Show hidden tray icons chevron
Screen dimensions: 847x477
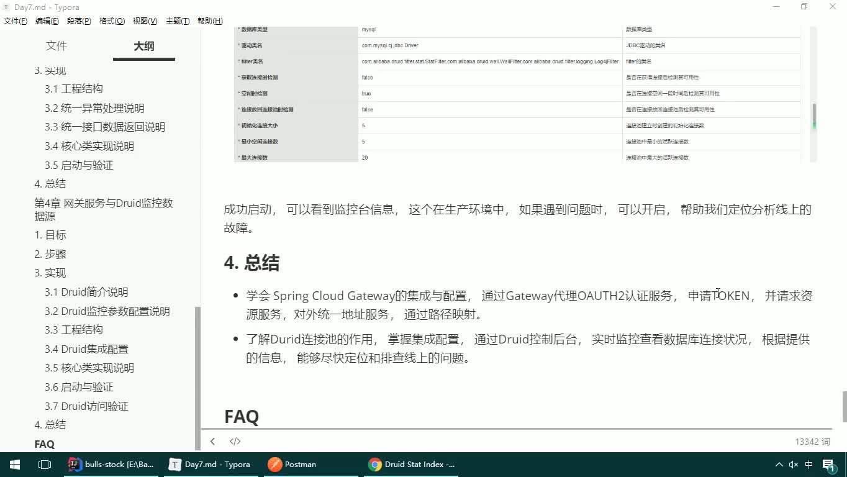tap(779, 465)
